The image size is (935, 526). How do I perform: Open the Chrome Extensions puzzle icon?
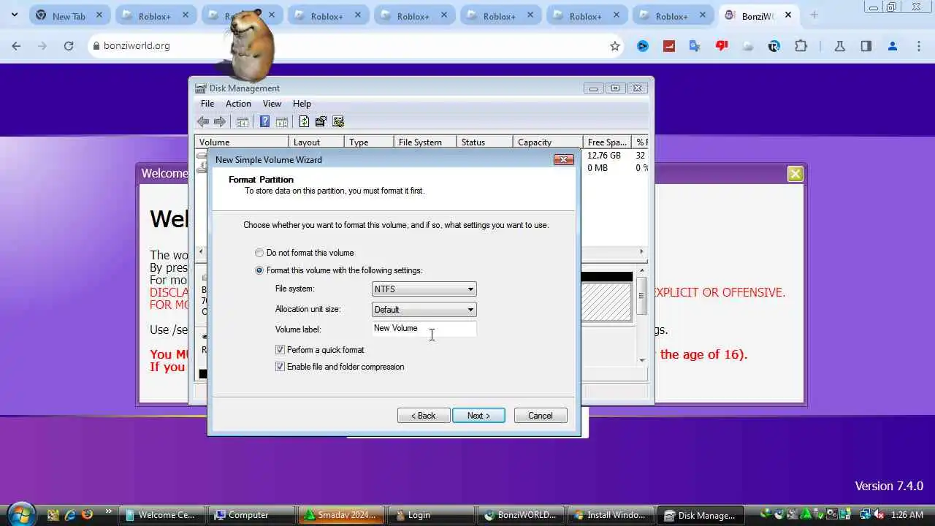tap(801, 46)
